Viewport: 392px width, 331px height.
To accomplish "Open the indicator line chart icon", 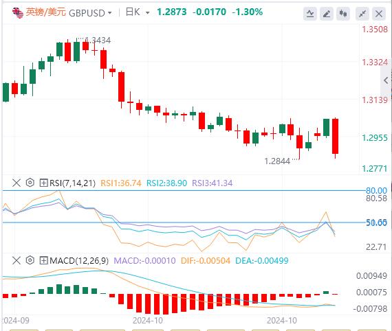I will tap(310, 14).
